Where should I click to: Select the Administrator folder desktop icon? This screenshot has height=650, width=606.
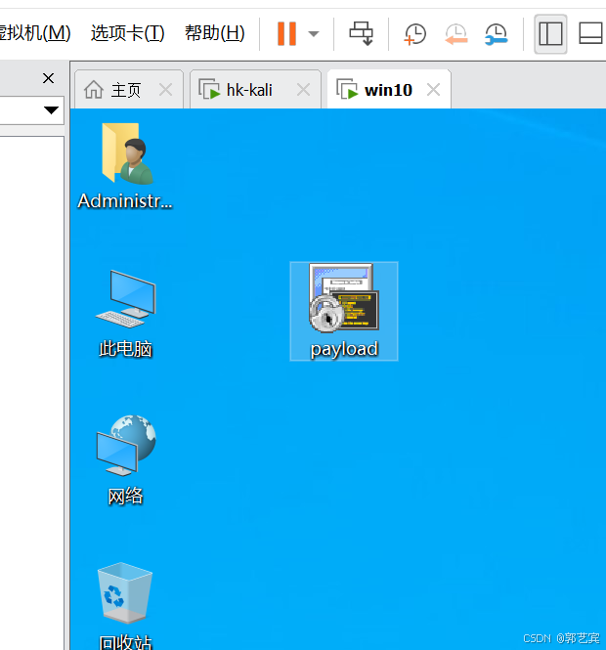(x=125, y=166)
